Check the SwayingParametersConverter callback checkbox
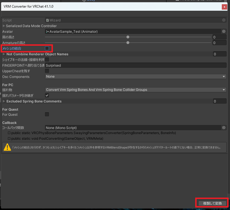Image resolution: width=230 pixels, height=210 pixels. (9, 133)
